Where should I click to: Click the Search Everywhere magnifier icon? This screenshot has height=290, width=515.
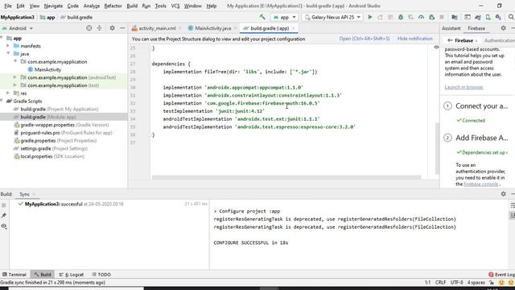pyautogui.click(x=511, y=17)
